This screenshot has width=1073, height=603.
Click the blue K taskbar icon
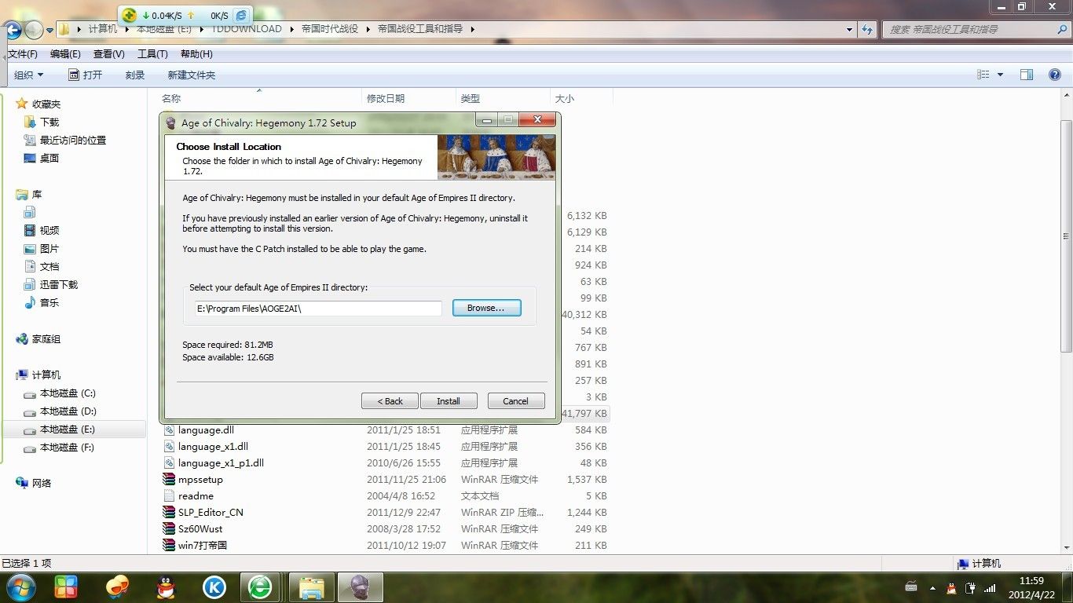point(214,587)
